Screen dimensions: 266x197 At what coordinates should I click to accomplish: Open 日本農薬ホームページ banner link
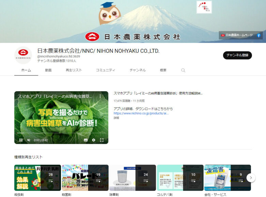click(237, 35)
